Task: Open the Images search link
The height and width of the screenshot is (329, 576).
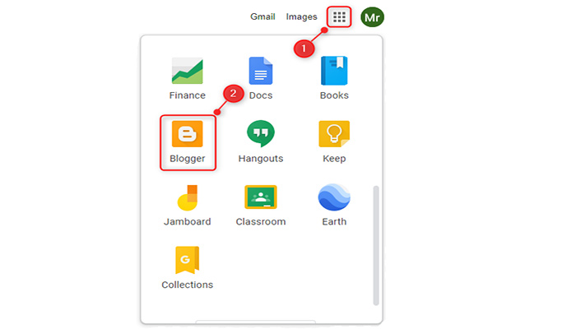Action: click(x=302, y=17)
